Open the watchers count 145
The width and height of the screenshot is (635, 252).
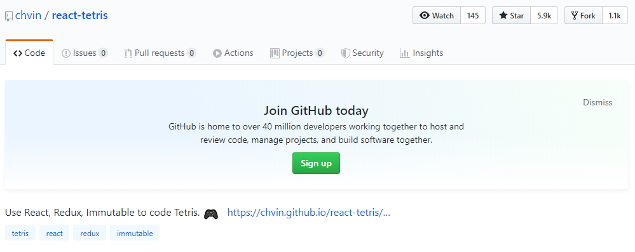point(473,16)
